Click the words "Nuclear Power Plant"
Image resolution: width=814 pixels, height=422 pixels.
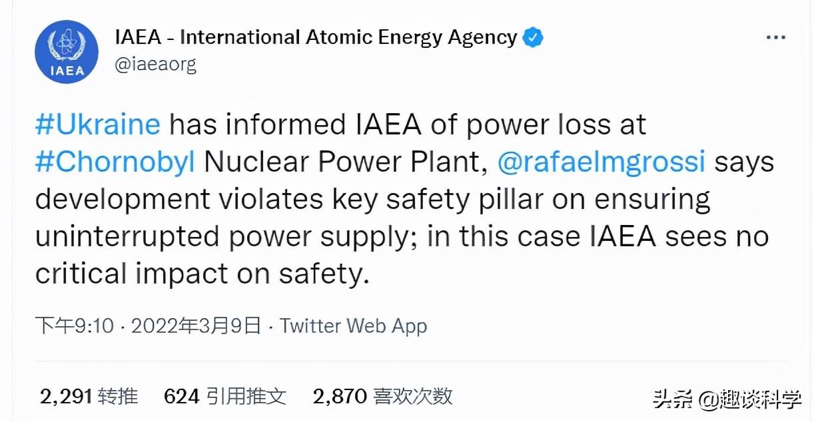(342, 162)
